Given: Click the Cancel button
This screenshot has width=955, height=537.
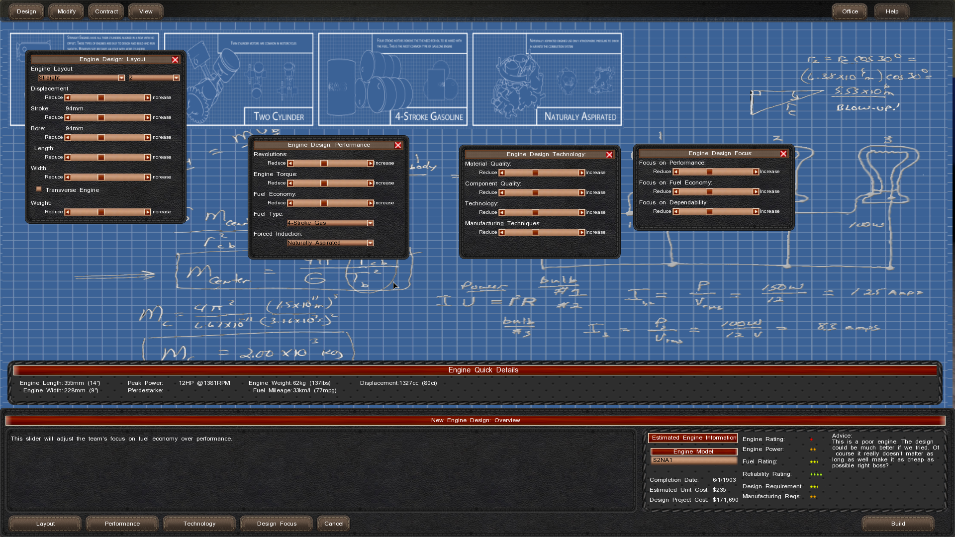Looking at the screenshot, I should 334,524.
